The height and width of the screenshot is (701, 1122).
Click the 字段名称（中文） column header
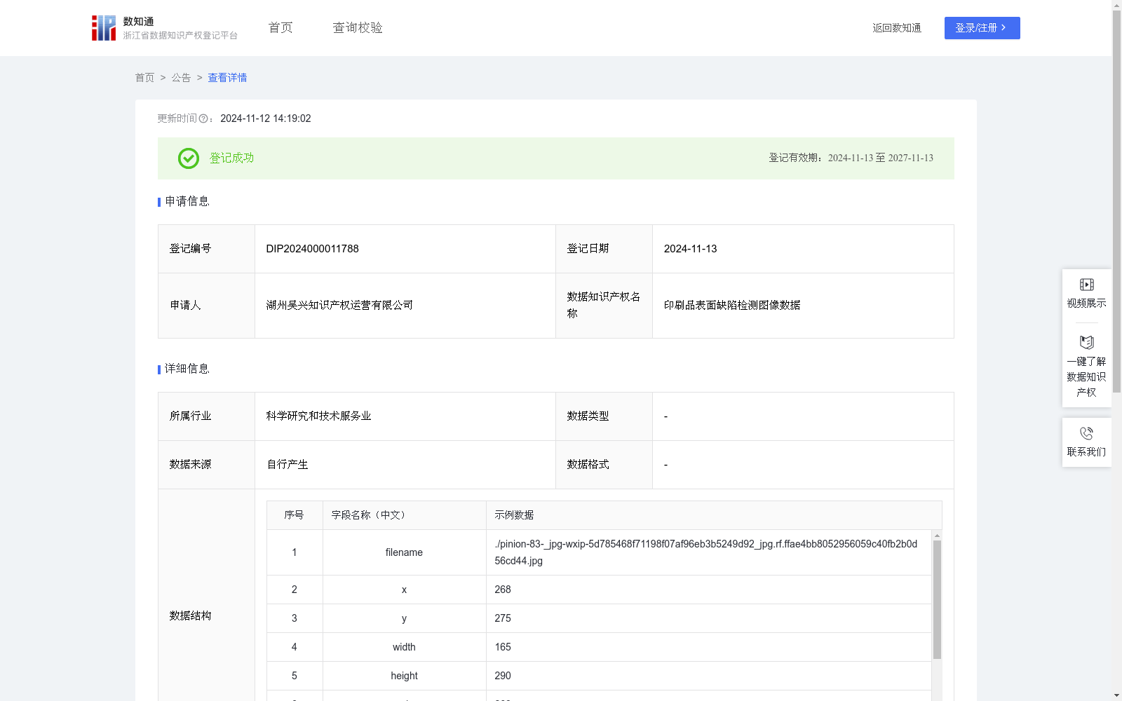coord(405,515)
